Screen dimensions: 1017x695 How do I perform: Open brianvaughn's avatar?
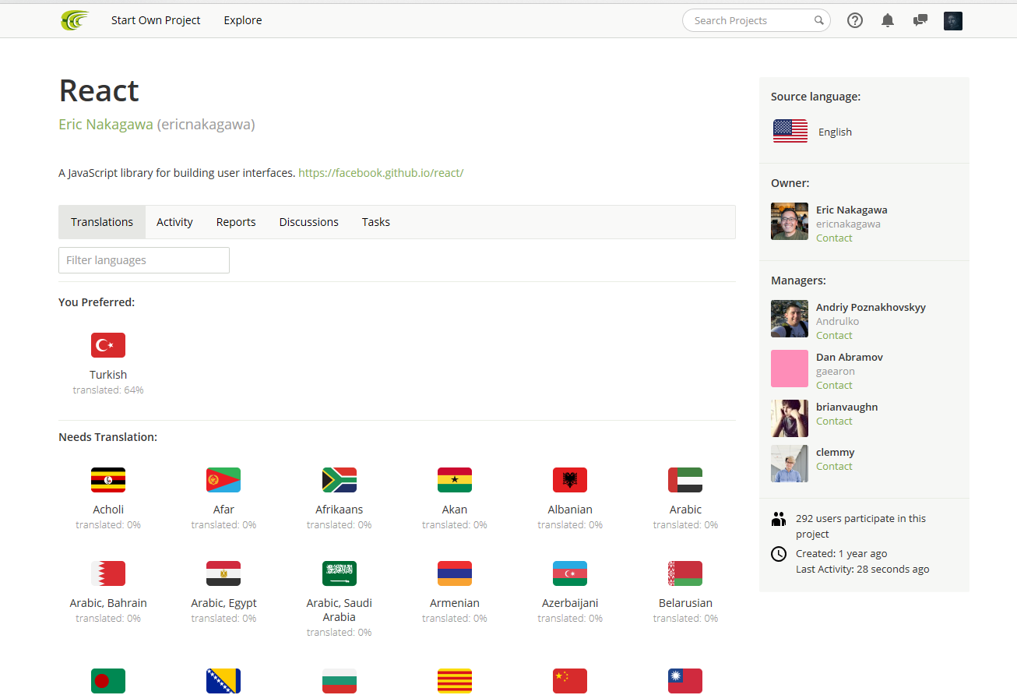[x=790, y=418]
